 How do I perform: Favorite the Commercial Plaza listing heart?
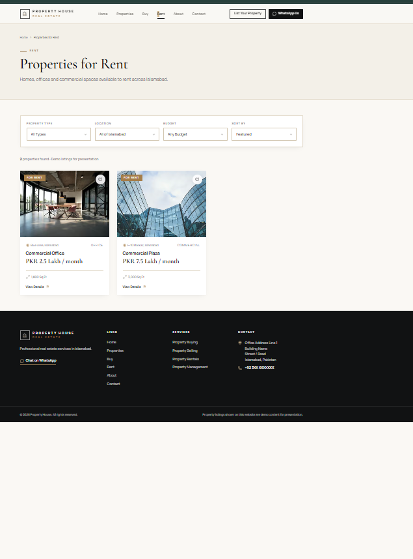197,179
